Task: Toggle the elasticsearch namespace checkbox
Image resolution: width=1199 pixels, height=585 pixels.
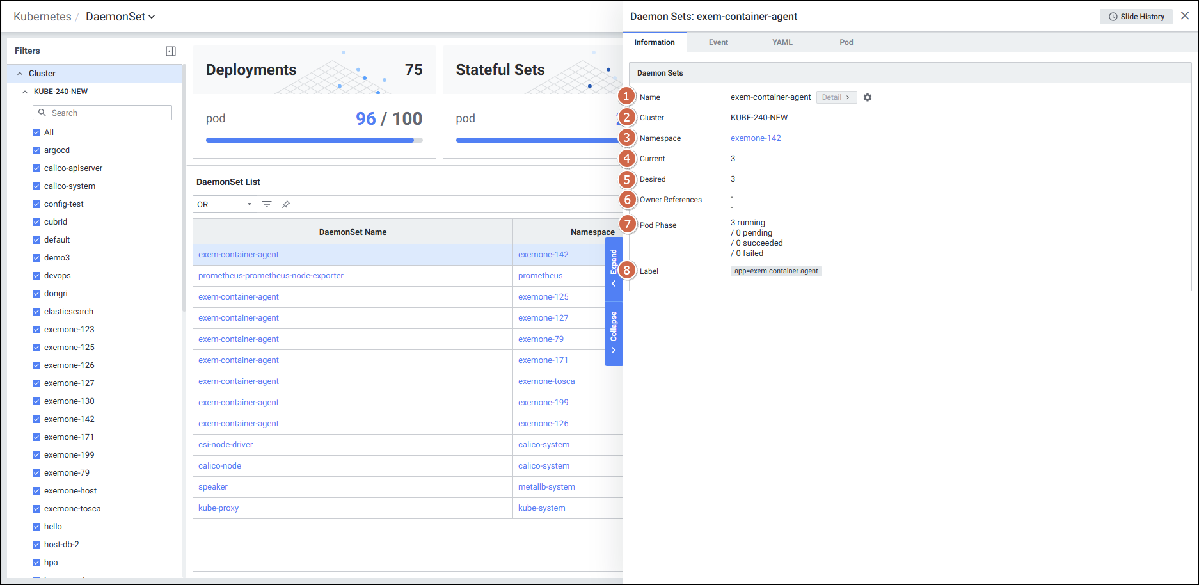Action: tap(36, 312)
